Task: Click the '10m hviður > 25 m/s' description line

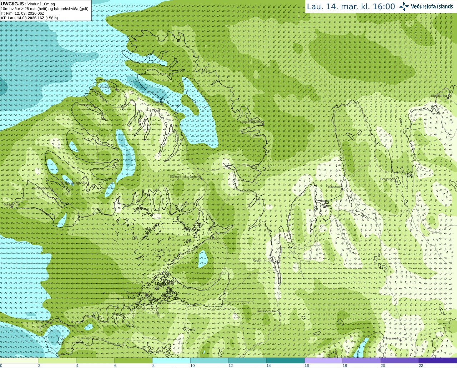Action: pyautogui.click(x=45, y=9)
